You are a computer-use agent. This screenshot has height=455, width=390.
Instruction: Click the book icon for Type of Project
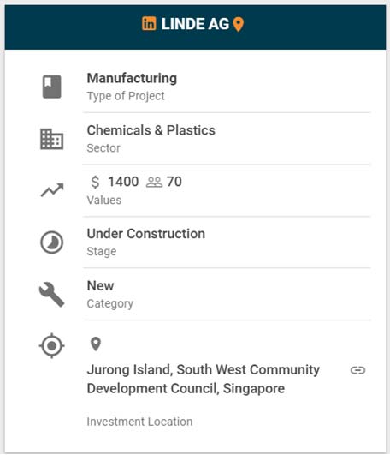tap(52, 87)
